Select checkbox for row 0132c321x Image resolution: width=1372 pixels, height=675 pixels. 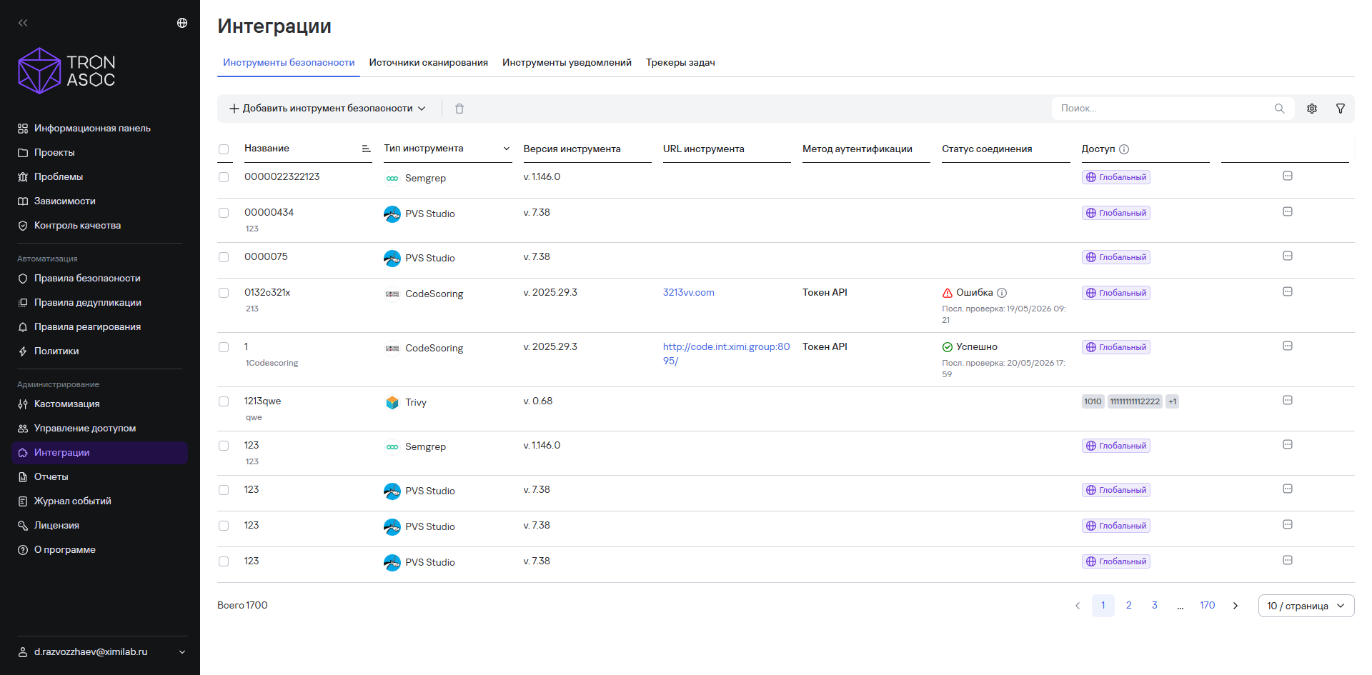point(224,293)
